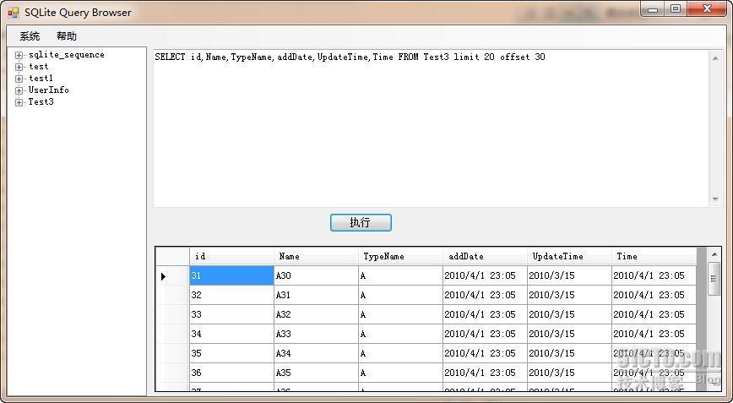Click the query box scroll down arrow
Image resolution: width=733 pixels, height=403 pixels.
coord(715,199)
